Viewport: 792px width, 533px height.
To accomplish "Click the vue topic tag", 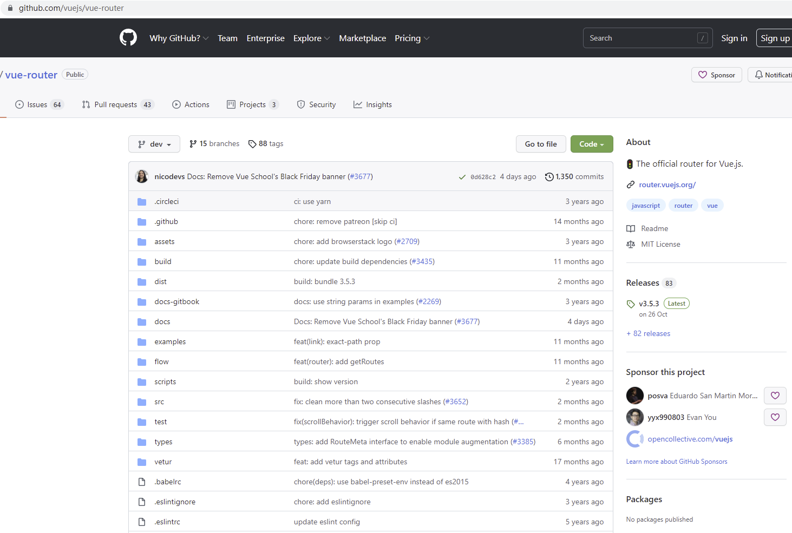I will click(x=712, y=206).
